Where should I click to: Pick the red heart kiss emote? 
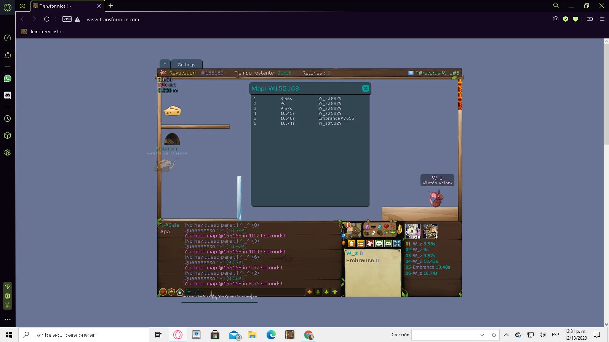386,226
